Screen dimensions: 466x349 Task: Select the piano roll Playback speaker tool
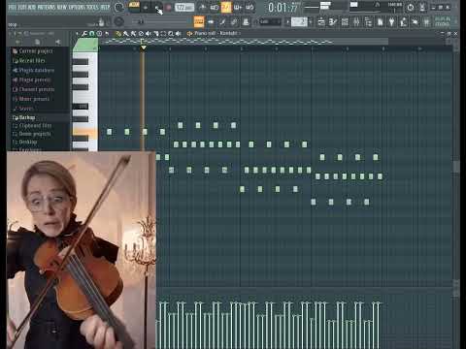click(x=179, y=33)
